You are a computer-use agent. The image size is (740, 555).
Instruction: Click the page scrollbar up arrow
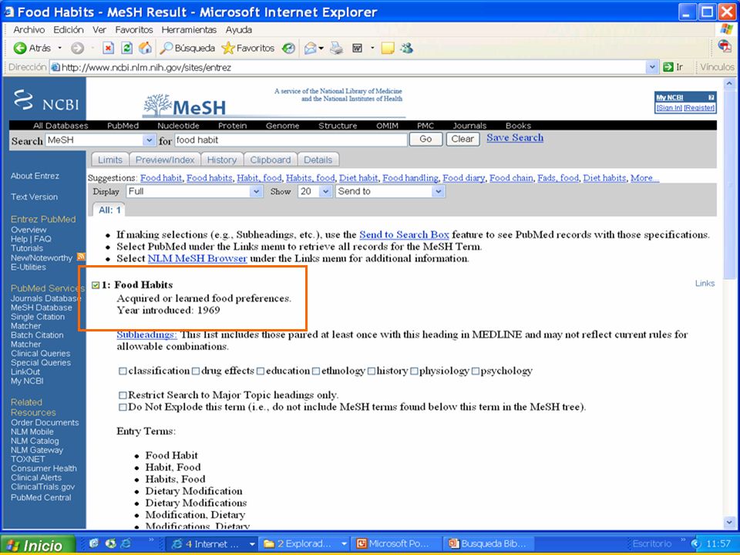pos(730,83)
